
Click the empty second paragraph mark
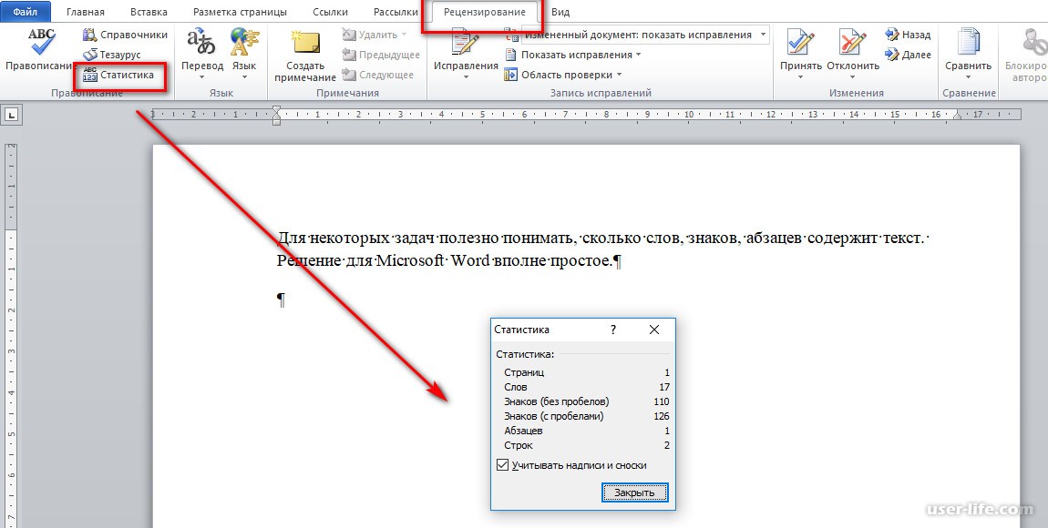tap(282, 300)
